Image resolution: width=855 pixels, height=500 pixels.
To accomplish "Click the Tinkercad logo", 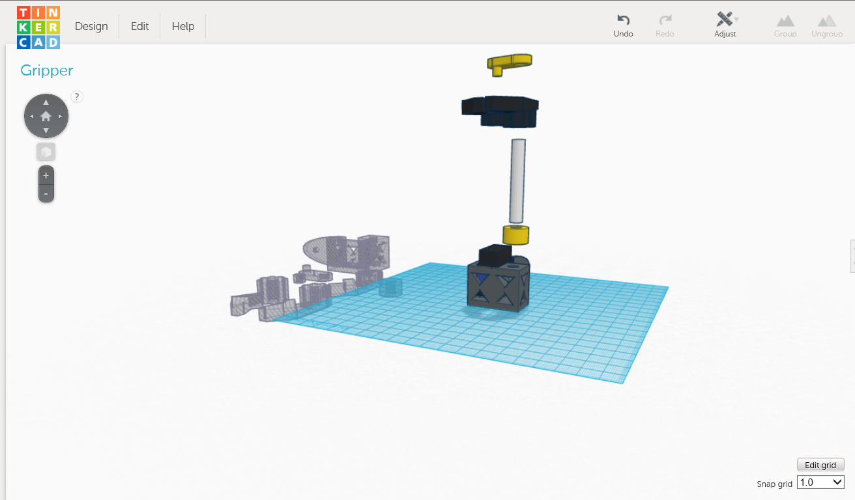I will coord(38,25).
